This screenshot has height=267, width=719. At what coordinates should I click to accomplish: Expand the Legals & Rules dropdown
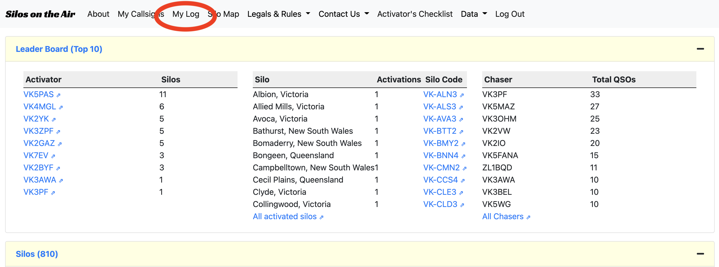[278, 14]
